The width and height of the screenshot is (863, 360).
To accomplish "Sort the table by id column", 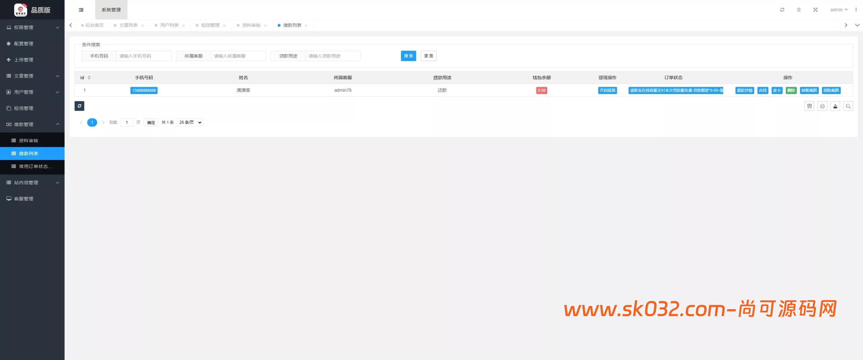I will 89,78.
